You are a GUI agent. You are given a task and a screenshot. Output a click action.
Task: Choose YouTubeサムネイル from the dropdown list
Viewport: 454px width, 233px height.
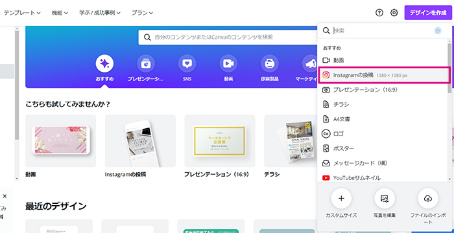[x=382, y=177]
